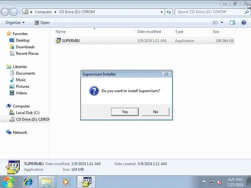
Task: Click large SUPERMIU icon in details pane
Action: click(13, 167)
